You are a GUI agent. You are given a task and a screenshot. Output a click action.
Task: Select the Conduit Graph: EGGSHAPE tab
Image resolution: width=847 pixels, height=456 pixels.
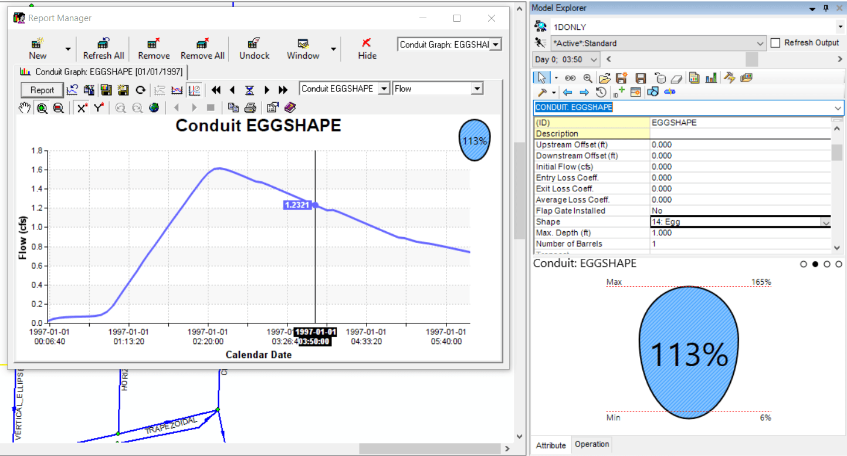(x=101, y=72)
